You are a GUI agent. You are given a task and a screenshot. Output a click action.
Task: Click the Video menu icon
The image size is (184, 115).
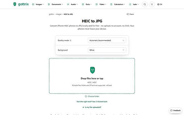97,4
